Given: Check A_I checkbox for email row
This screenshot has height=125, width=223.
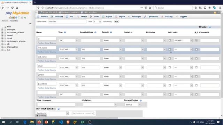Looking at the screenshot, I should point(197,67).
